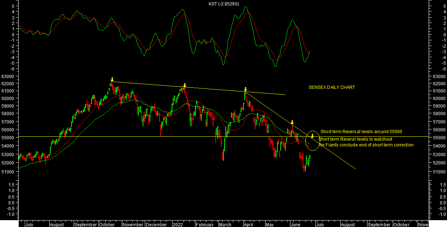Click the 59000 label on the left price axis

pyautogui.click(x=8, y=106)
